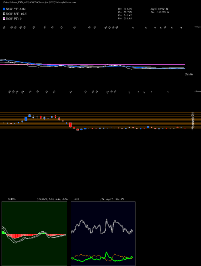
Task: Click the green spike in the ADX panel
Action: click(x=107, y=254)
